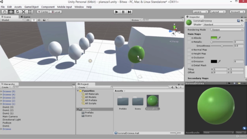Select the Scale tool

pyautogui.click(x=24, y=12)
